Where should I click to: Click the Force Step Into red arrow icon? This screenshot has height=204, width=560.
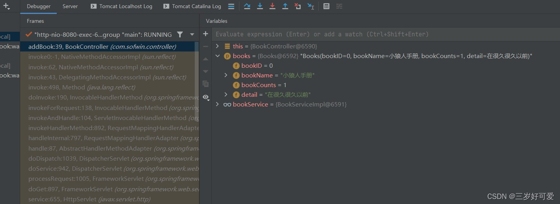pyautogui.click(x=272, y=6)
